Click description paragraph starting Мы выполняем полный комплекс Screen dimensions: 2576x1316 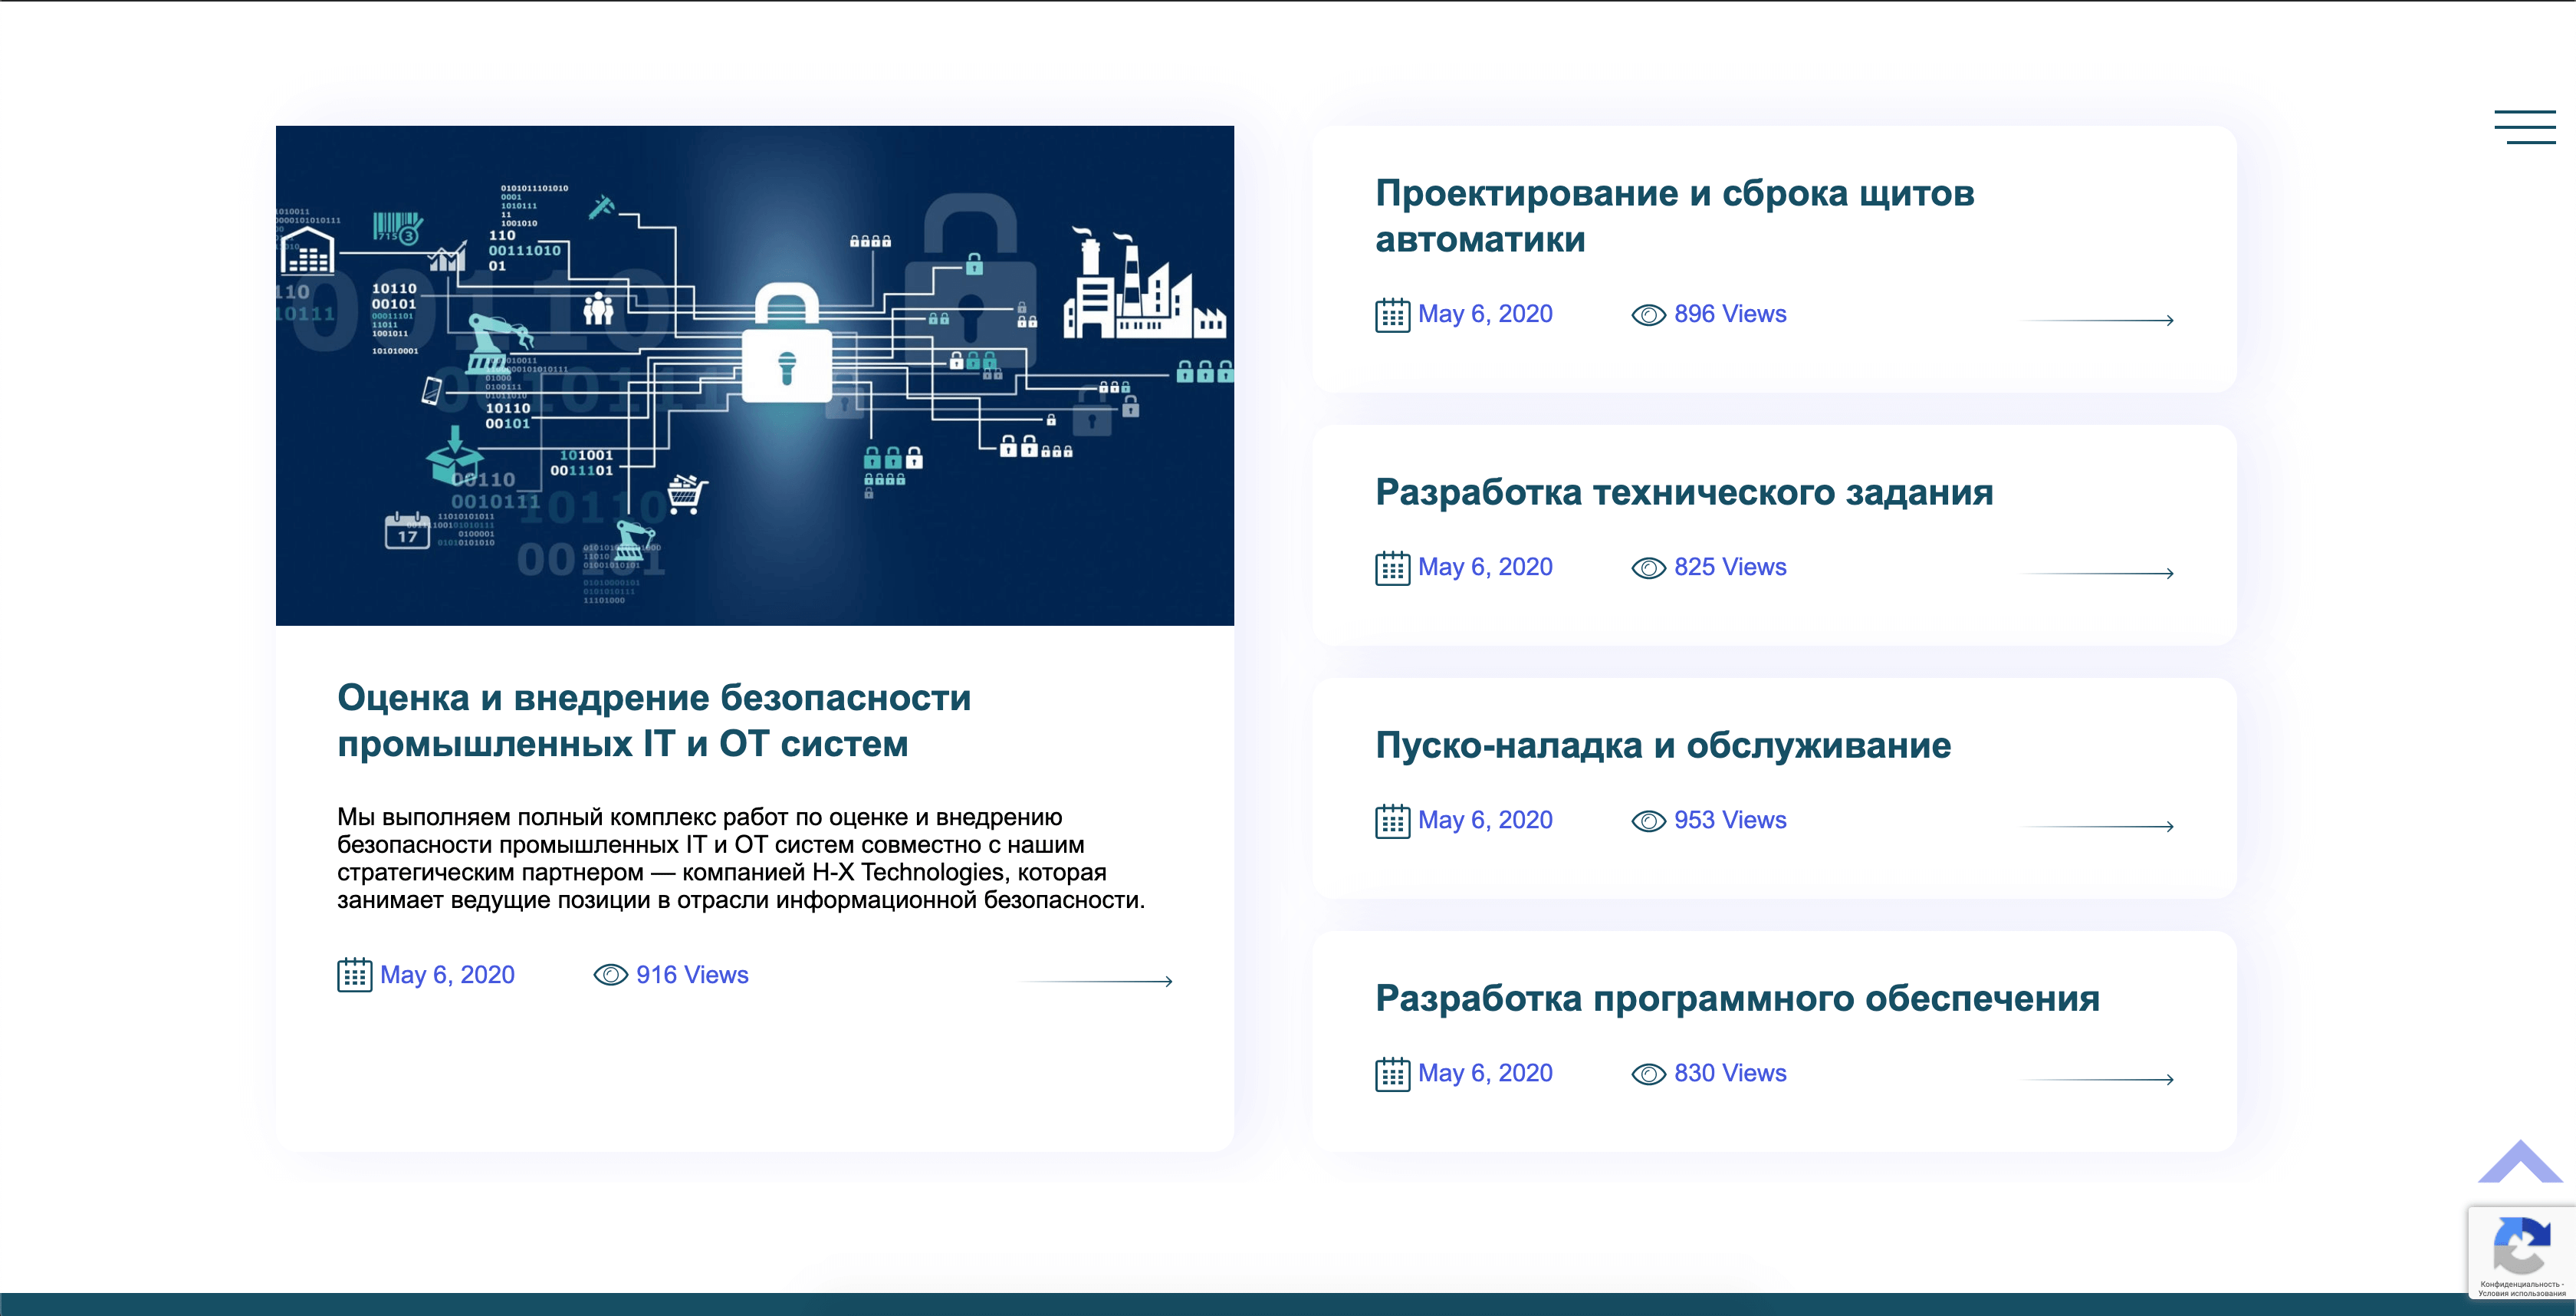click(741, 858)
